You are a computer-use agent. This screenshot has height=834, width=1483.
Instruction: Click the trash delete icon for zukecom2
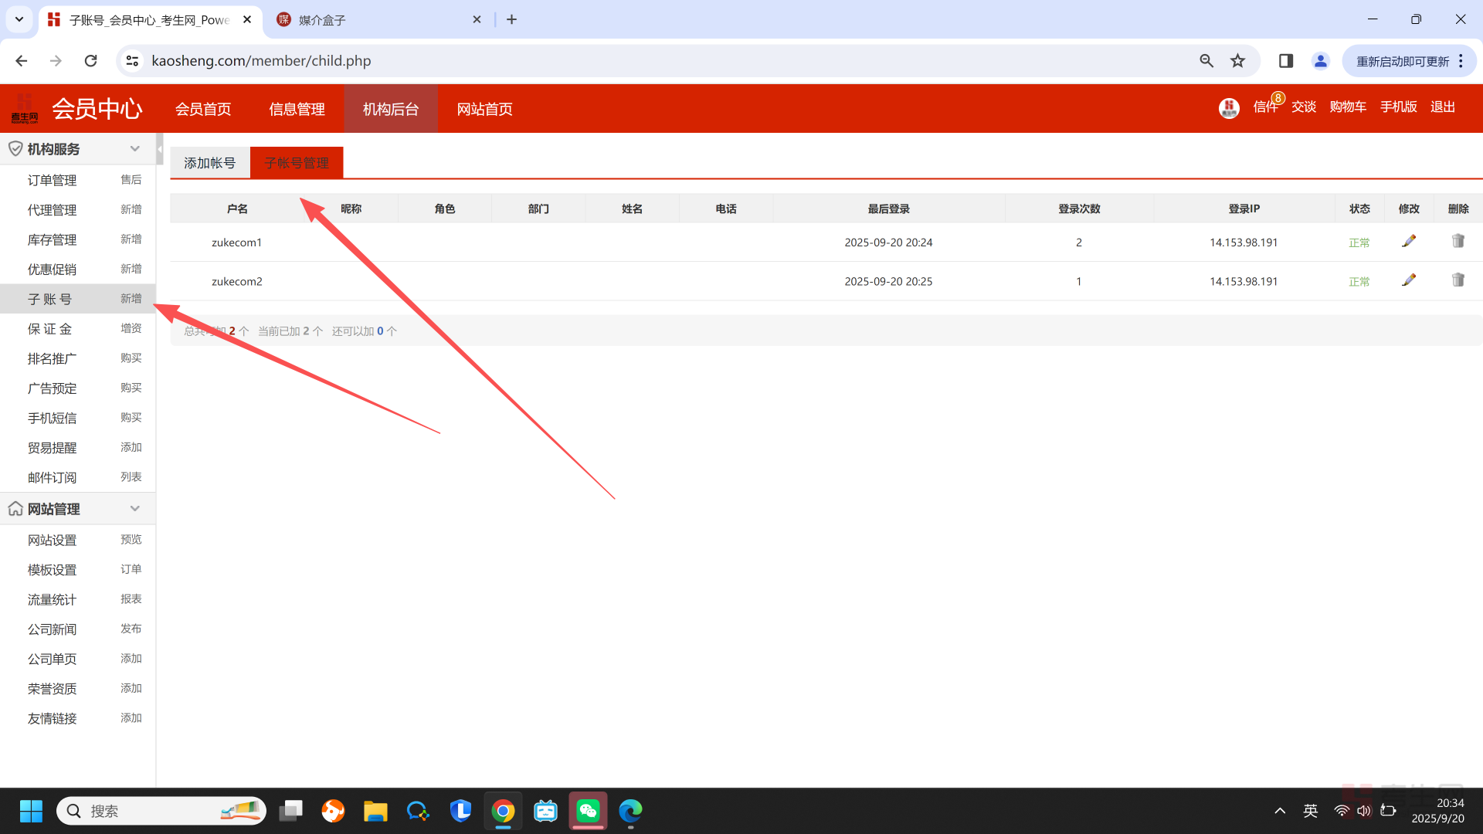1458,280
